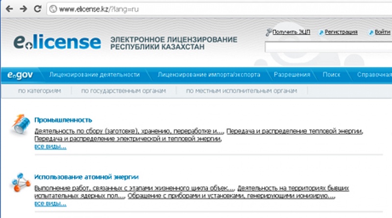Viewport: 392px width, 218px height.
Task: Open the Получить ЭЦП link
Action: (x=291, y=32)
